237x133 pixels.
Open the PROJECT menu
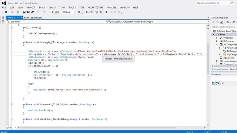pos(31,7)
